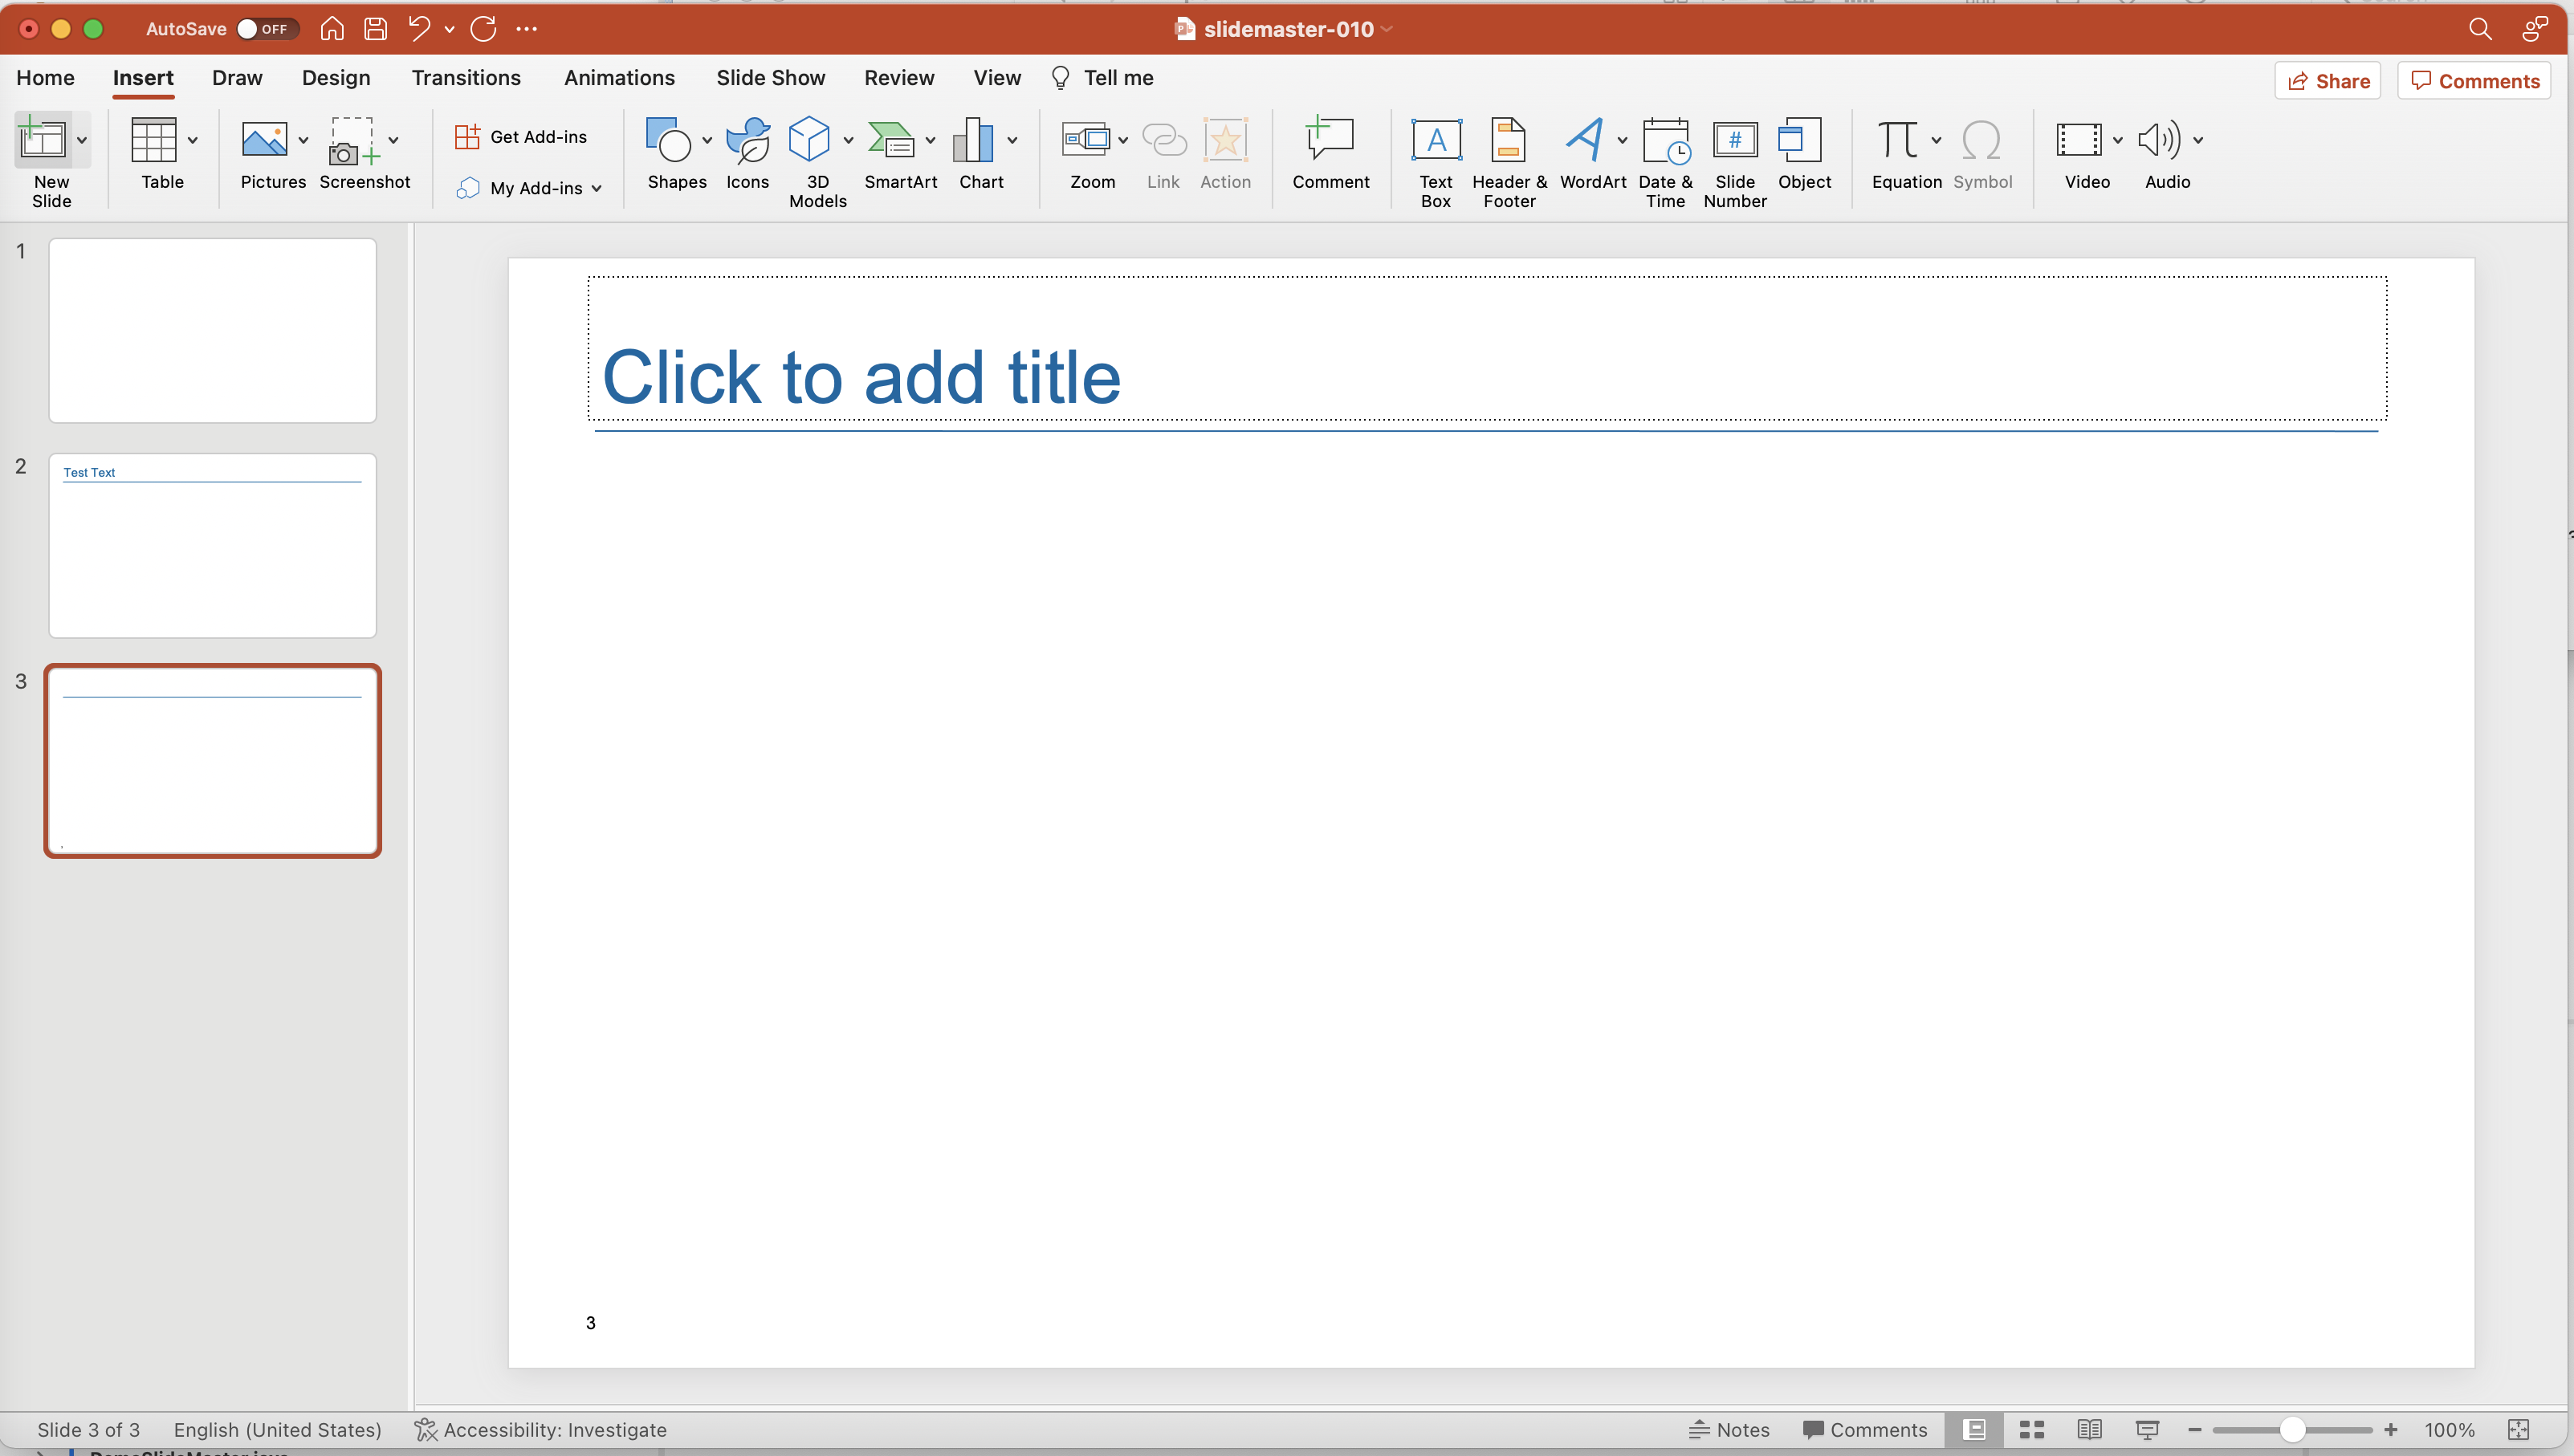Image resolution: width=2574 pixels, height=1456 pixels.
Task: Click the Share button
Action: pyautogui.click(x=2327, y=81)
